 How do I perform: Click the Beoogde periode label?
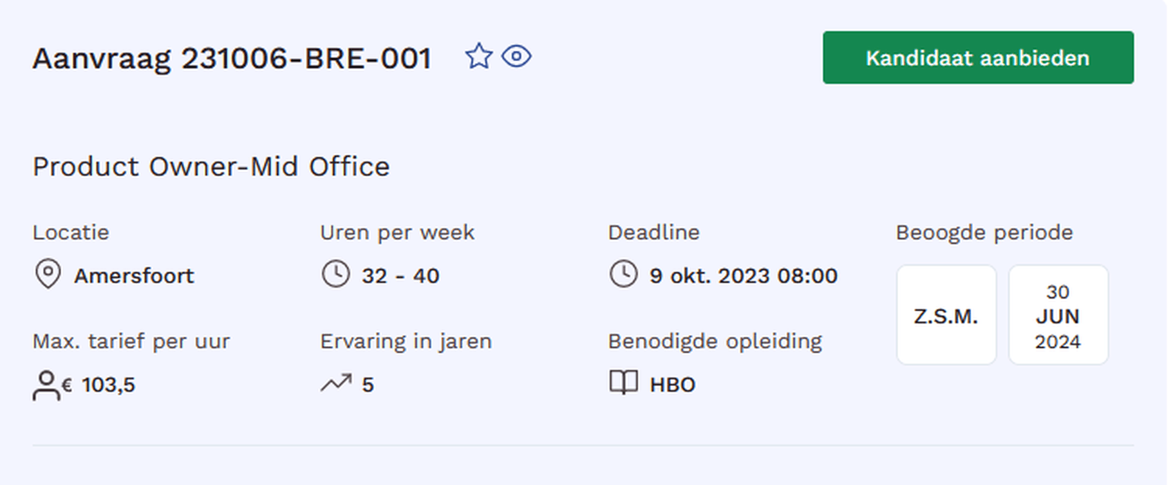pos(984,232)
